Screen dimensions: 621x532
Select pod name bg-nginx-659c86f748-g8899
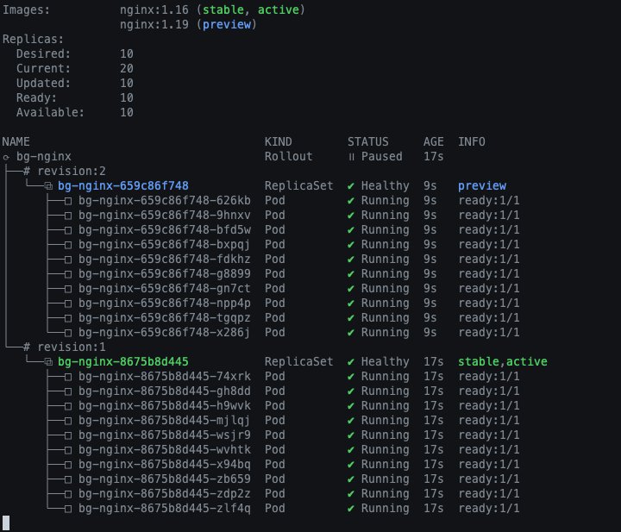coord(165,273)
